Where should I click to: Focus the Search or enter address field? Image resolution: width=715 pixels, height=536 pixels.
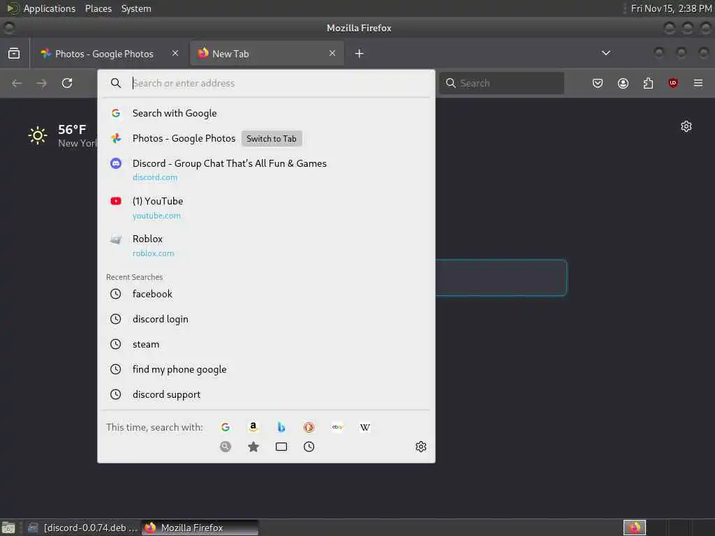point(266,84)
